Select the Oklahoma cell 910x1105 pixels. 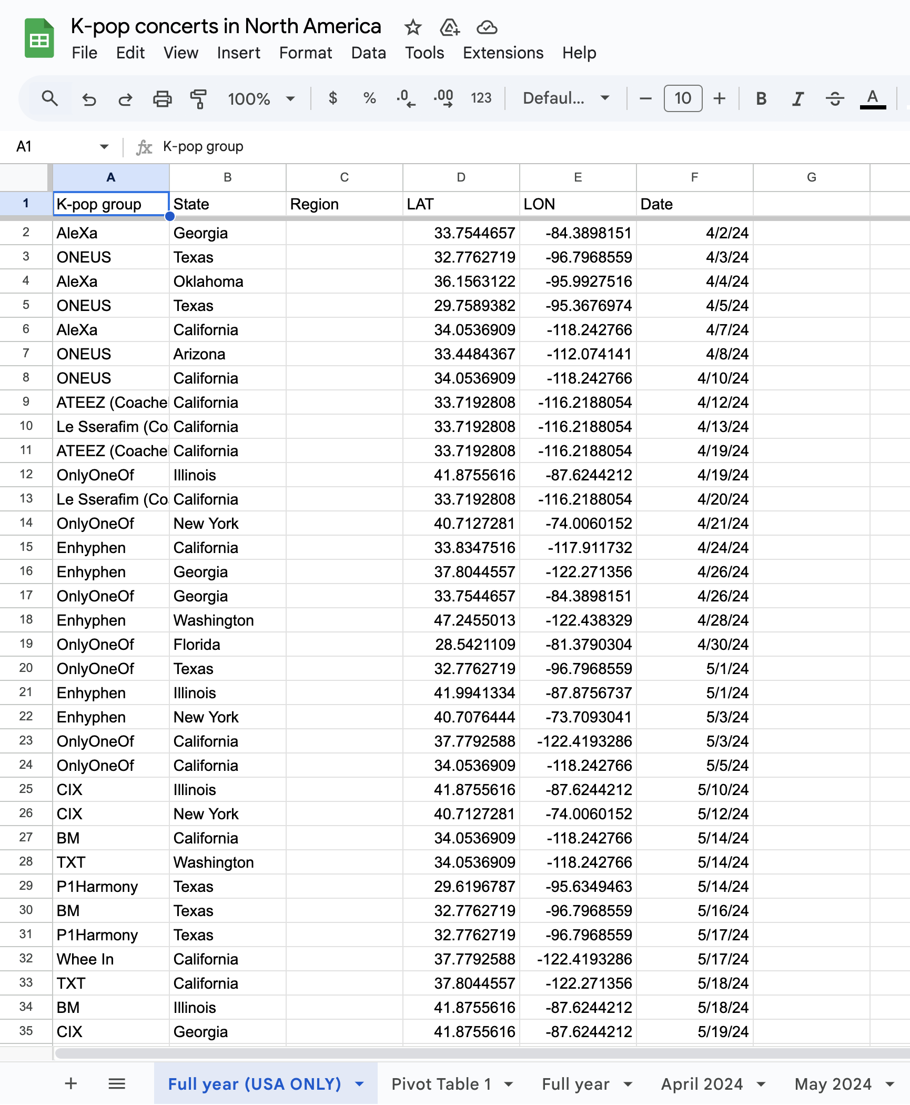pyautogui.click(x=228, y=282)
